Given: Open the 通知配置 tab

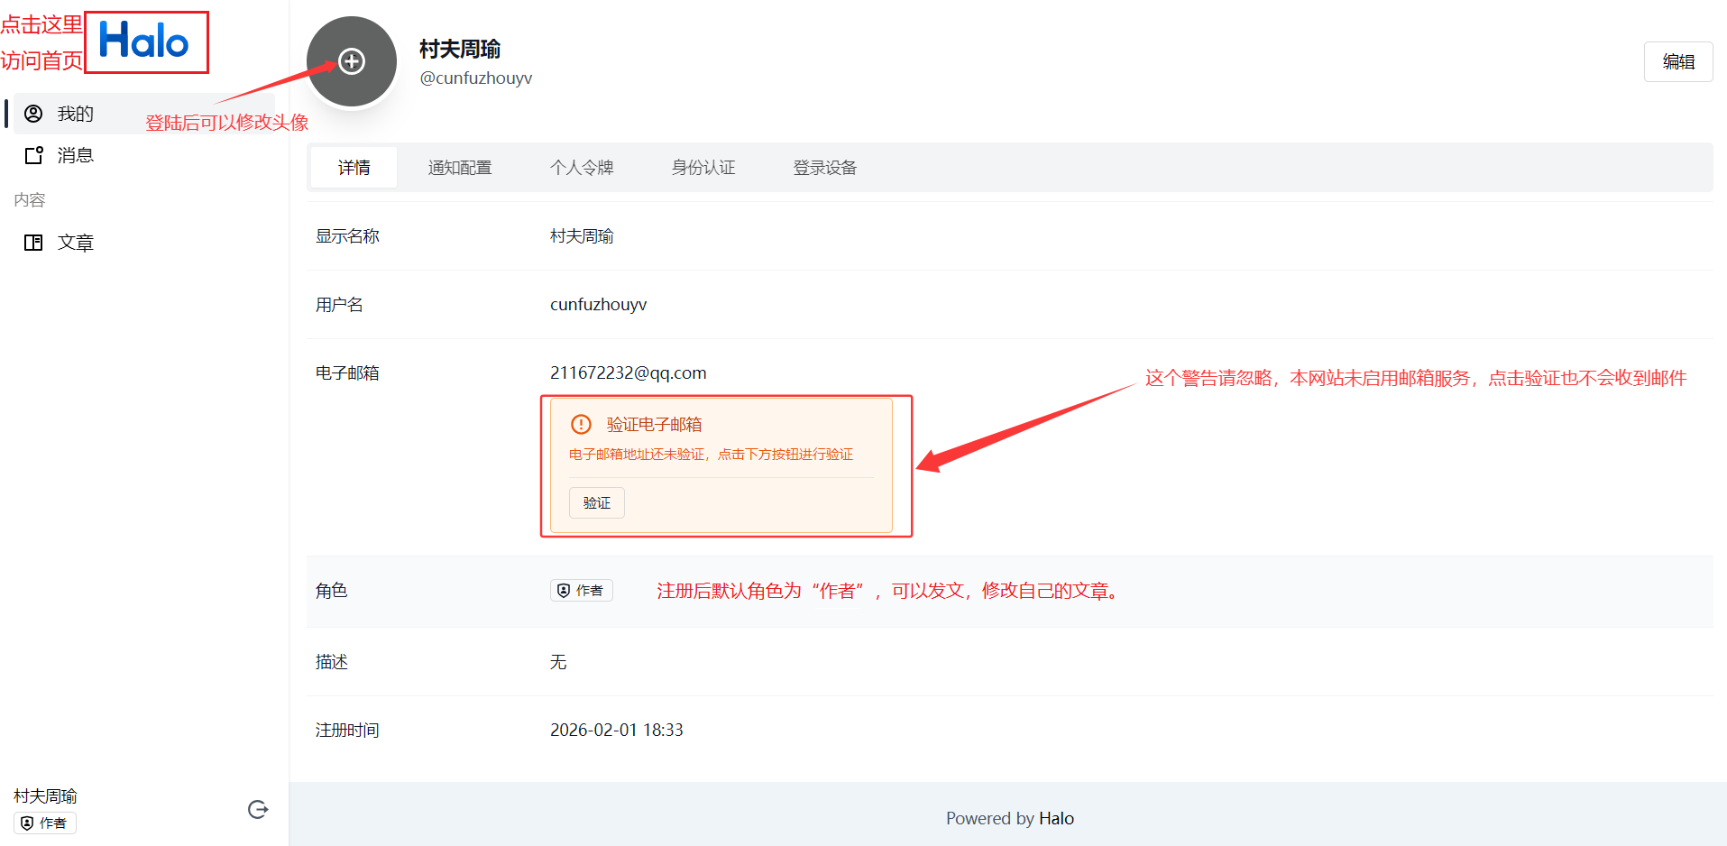Looking at the screenshot, I should (460, 168).
